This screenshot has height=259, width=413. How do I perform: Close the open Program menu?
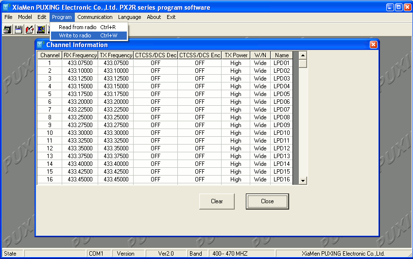coord(62,17)
